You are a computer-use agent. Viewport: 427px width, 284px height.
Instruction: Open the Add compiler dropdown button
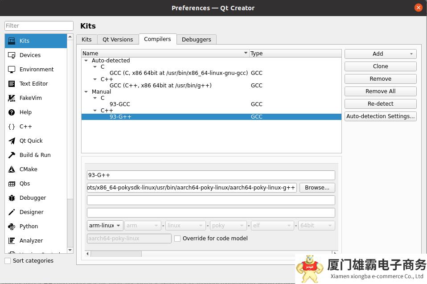coord(380,54)
